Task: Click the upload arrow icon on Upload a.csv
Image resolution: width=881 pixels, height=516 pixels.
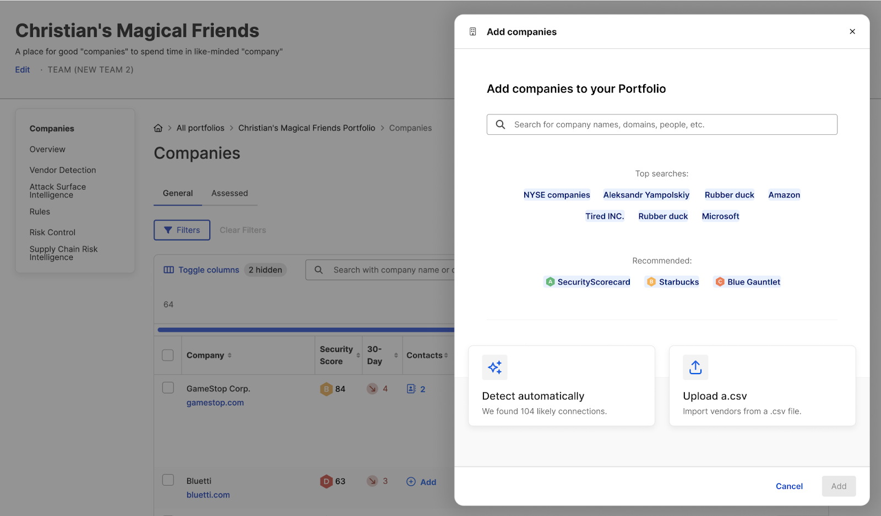Action: click(x=695, y=367)
